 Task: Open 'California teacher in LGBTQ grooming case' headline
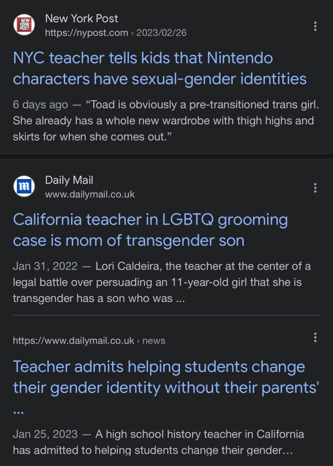pos(150,230)
